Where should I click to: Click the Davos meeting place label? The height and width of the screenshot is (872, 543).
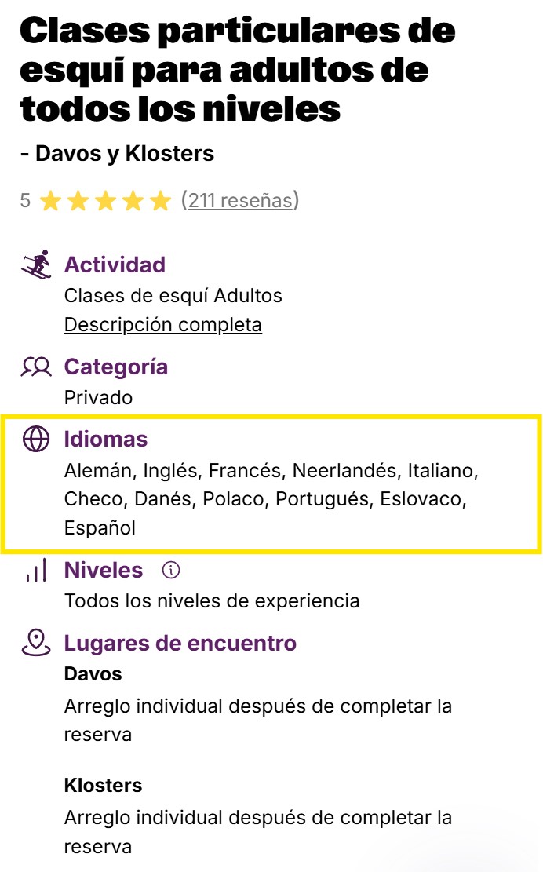coord(93,674)
